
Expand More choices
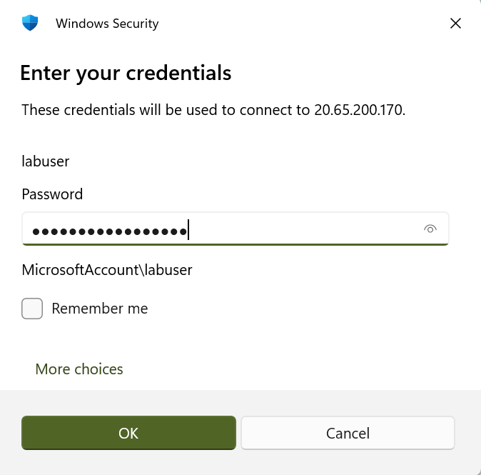click(x=79, y=369)
